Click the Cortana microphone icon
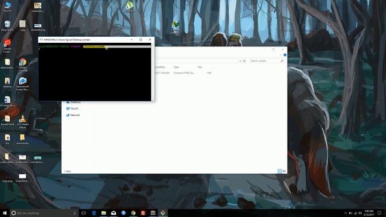The width and height of the screenshot is (386, 217). [75, 213]
